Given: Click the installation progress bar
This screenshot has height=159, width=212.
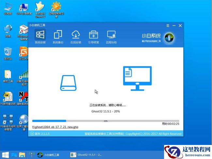Looking at the screenshot, I should click(x=106, y=121).
